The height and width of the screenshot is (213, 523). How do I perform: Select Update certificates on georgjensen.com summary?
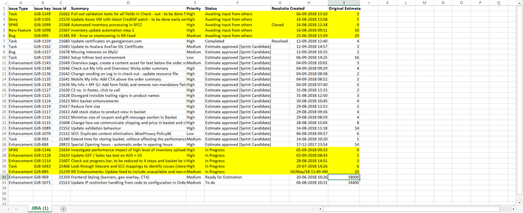128,41
